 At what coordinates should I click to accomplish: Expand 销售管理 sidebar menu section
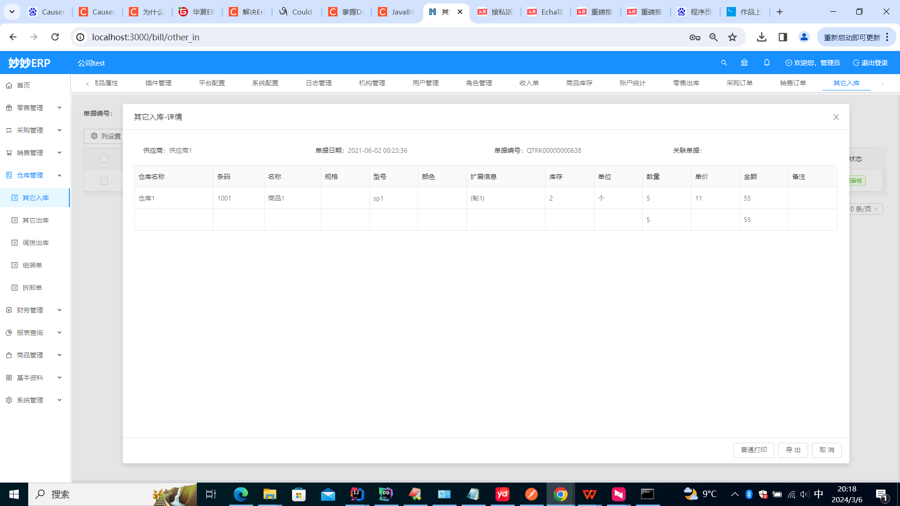(34, 153)
